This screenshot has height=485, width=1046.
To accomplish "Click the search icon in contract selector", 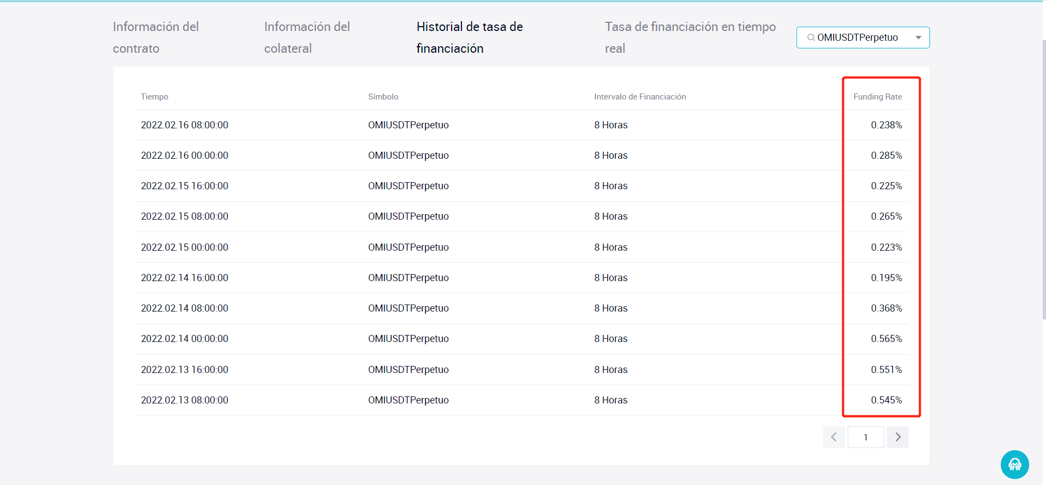I will (811, 38).
